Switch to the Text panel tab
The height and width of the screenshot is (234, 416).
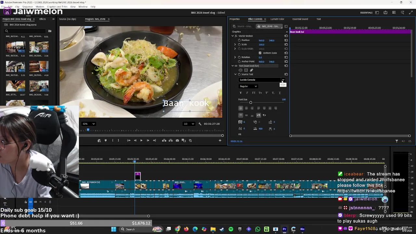pyautogui.click(x=318, y=19)
